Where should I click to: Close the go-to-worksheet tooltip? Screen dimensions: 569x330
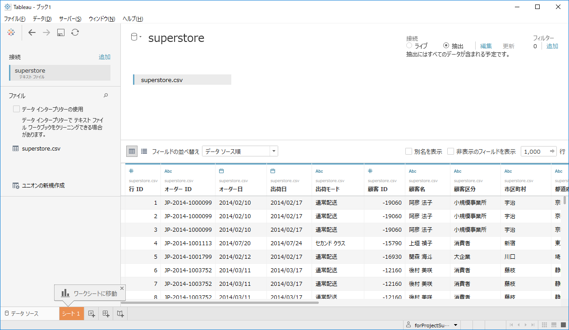pos(122,289)
